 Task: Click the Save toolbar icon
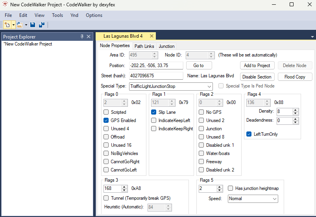33,25
